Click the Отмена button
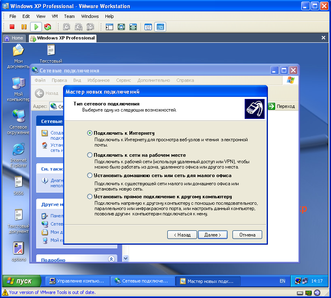This screenshot has height=298, width=331. coord(247,234)
